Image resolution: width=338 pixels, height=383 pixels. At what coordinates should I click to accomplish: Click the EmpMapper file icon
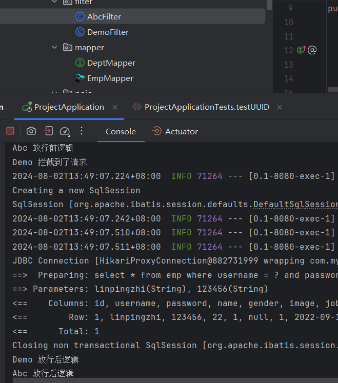[79, 78]
